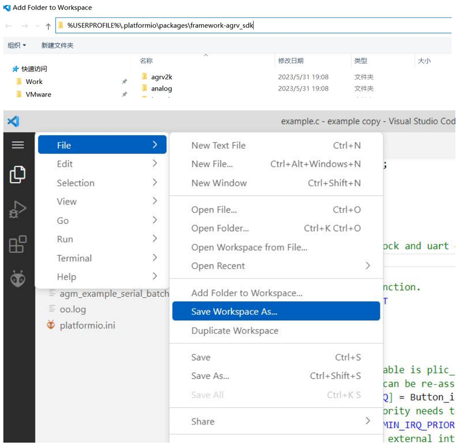Click the oo.log file icon

[x=52, y=309]
